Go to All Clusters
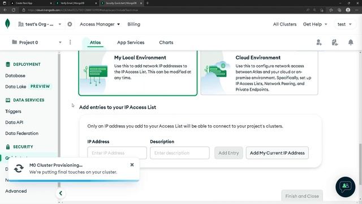 tap(285, 24)
